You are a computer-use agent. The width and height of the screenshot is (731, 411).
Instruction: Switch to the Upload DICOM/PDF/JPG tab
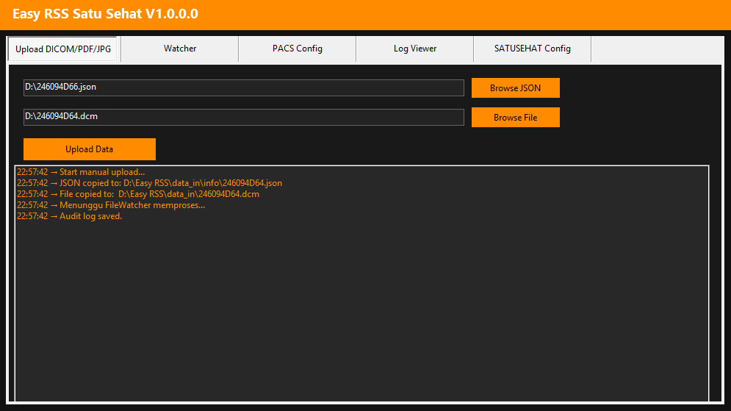click(62, 49)
